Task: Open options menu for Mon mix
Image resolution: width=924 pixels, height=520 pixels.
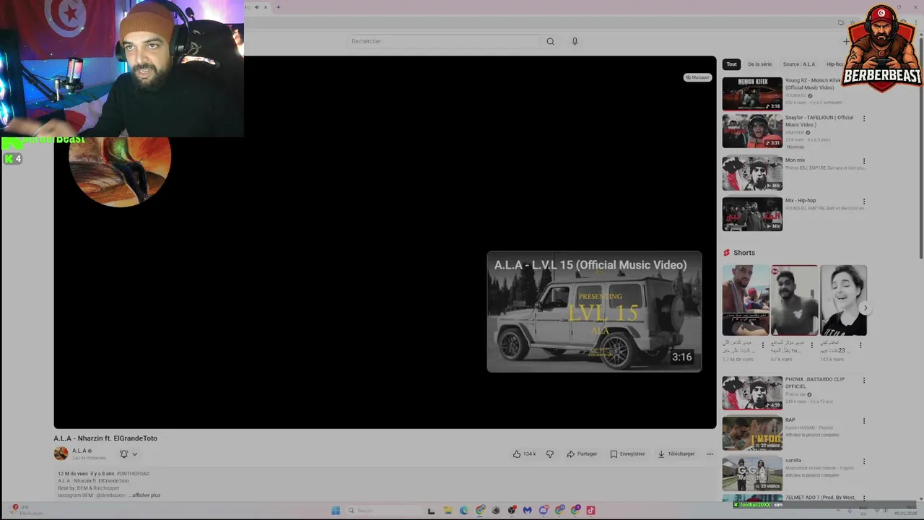Action: coord(864,161)
